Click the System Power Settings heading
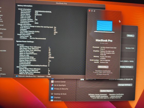Screen dimensions: 144x108 [25, 42]
